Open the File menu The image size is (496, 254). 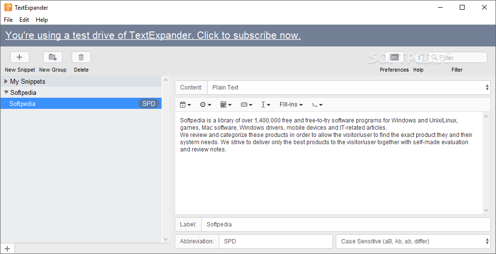click(8, 20)
